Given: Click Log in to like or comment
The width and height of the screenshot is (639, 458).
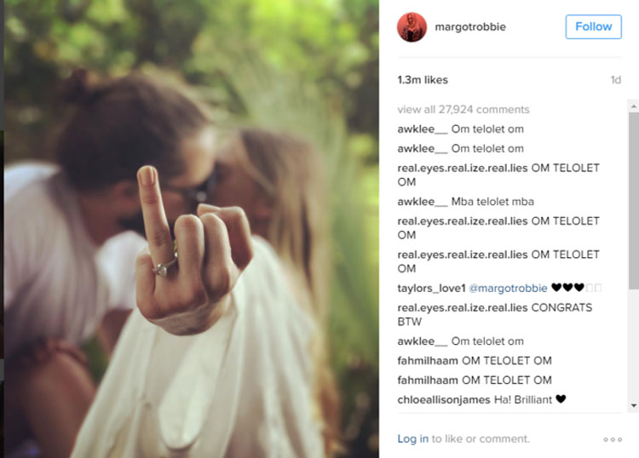Looking at the screenshot, I should click(413, 439).
